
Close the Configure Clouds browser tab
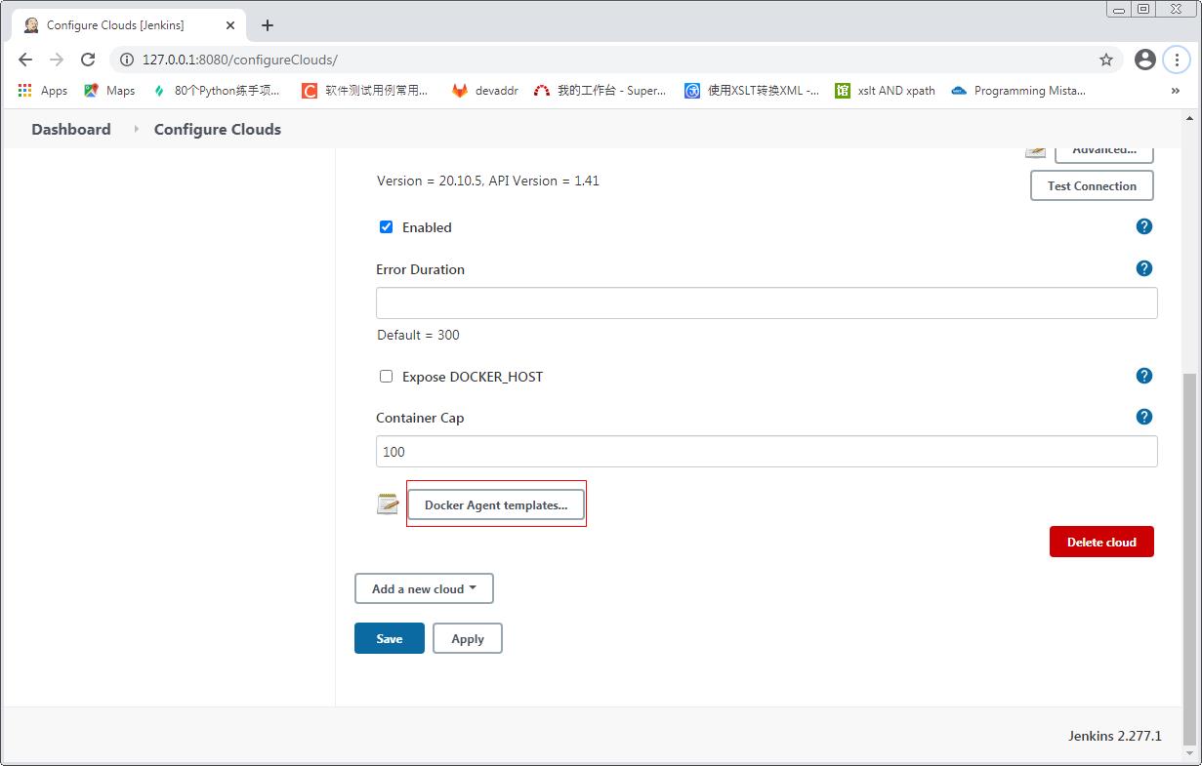click(232, 25)
